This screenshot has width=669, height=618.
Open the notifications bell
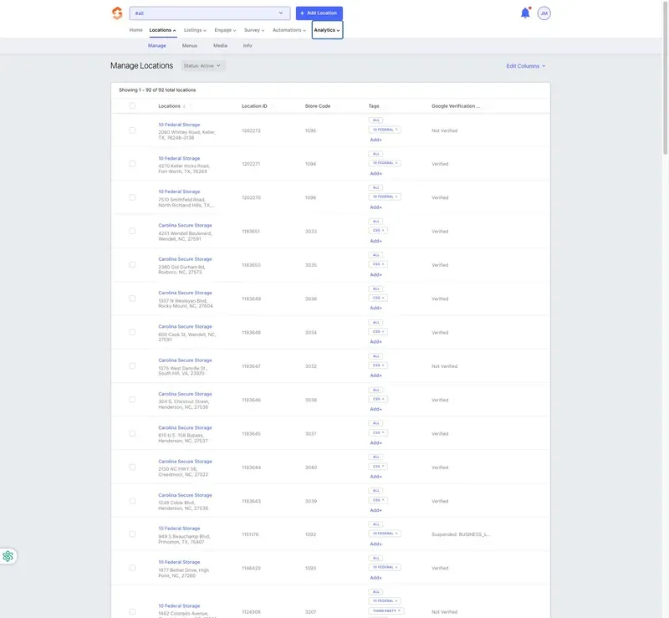(x=525, y=13)
